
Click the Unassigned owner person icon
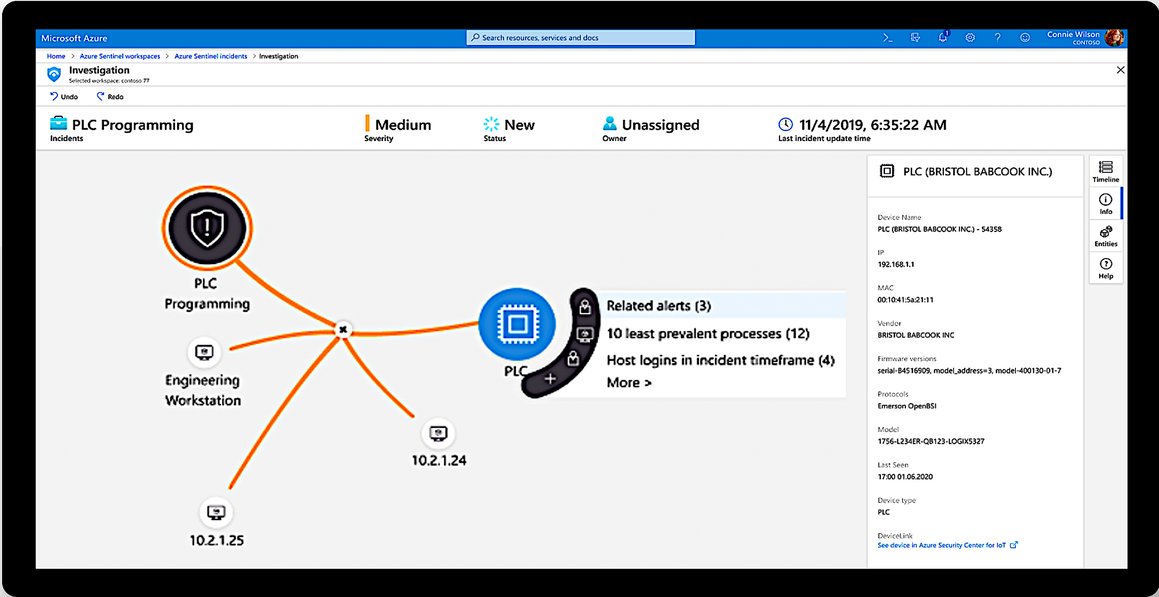coord(609,124)
